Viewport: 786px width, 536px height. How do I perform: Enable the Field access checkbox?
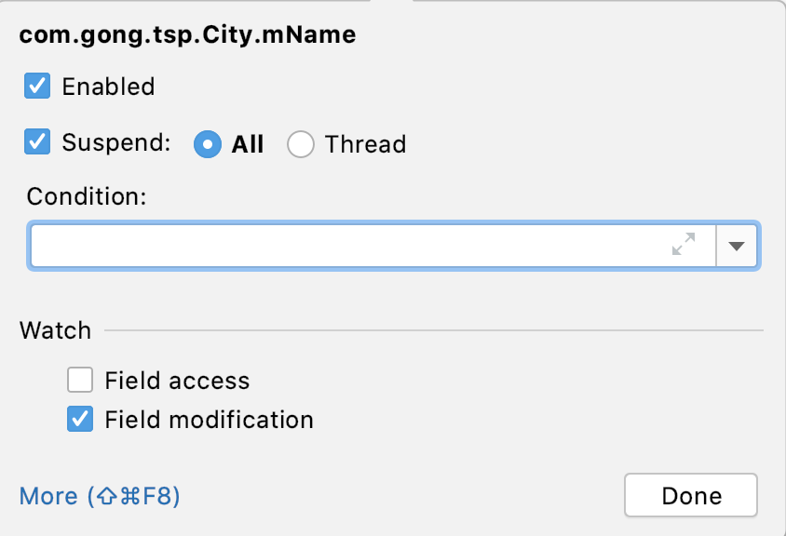[x=80, y=380]
